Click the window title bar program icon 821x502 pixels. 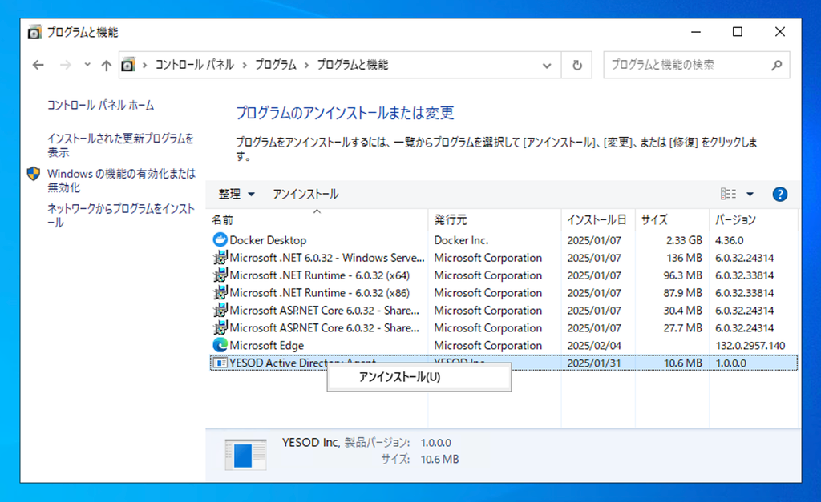pyautogui.click(x=34, y=32)
